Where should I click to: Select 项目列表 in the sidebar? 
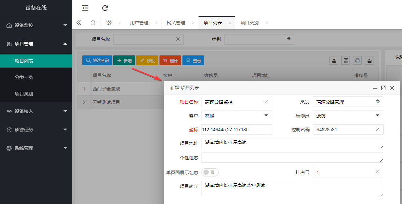[x=36, y=61]
